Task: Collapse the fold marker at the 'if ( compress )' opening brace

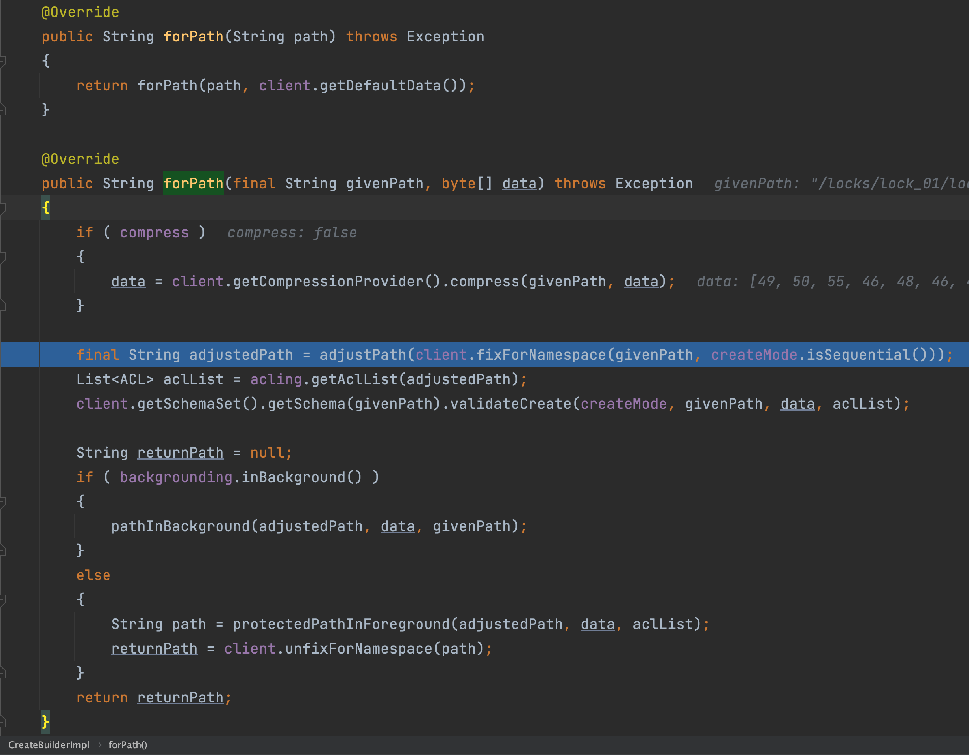Action: pos(2,257)
